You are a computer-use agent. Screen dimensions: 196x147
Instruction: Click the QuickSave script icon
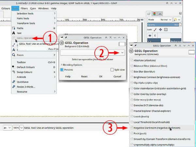[14, 82]
